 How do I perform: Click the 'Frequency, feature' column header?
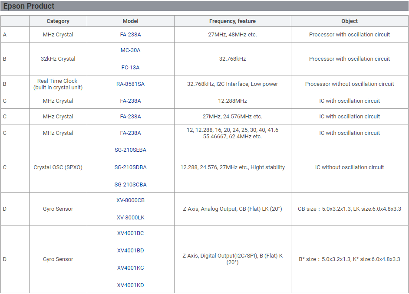tap(232, 21)
